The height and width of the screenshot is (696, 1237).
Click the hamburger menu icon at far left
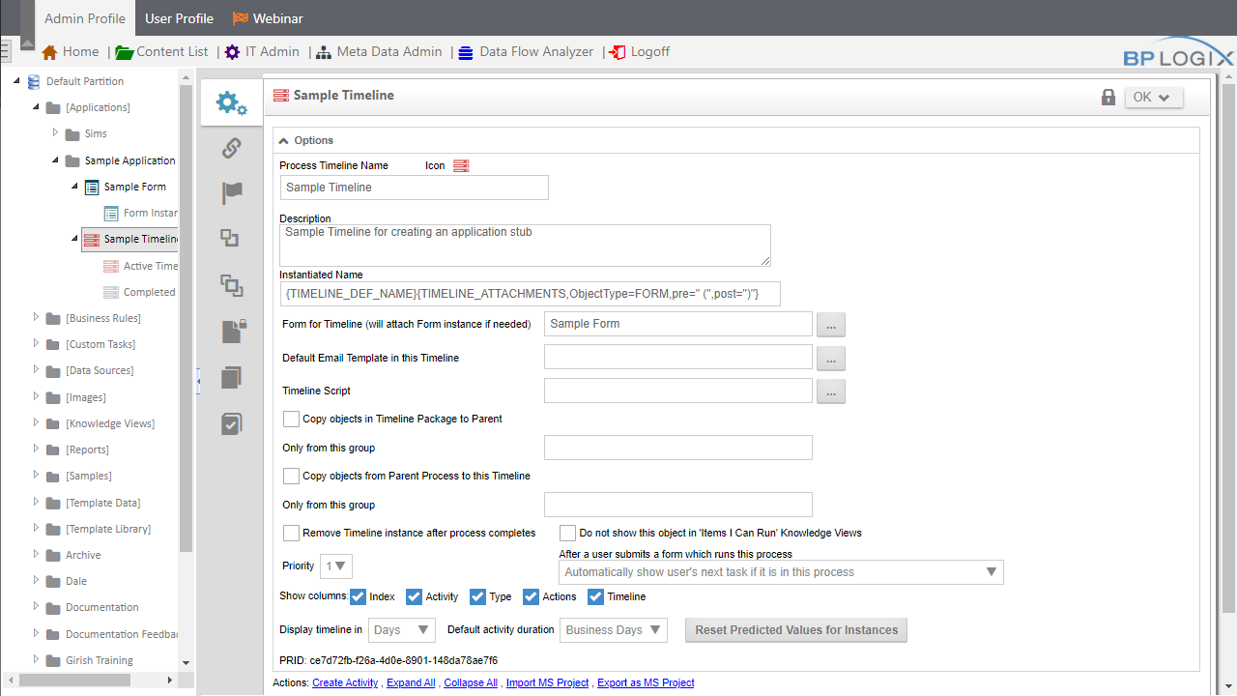pos(5,51)
